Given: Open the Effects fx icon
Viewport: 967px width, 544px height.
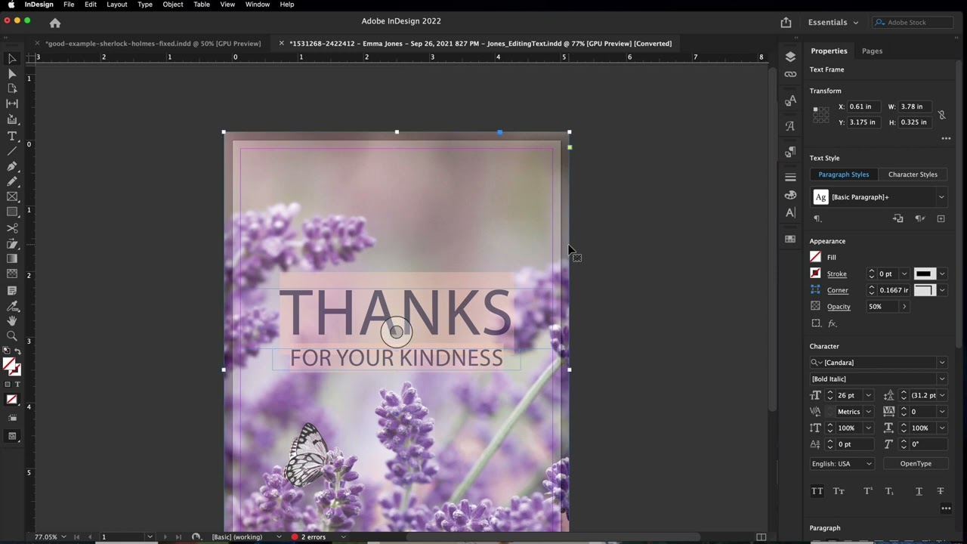Looking at the screenshot, I should [x=833, y=323].
